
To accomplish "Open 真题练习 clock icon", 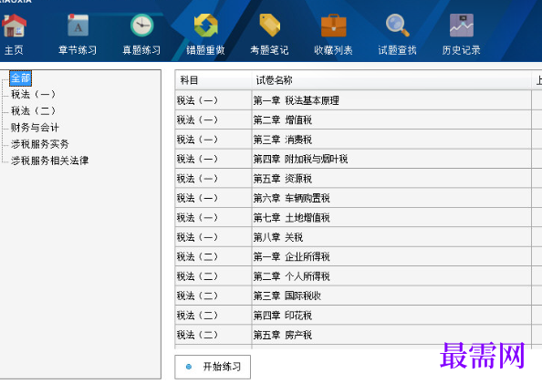I will tap(141, 26).
